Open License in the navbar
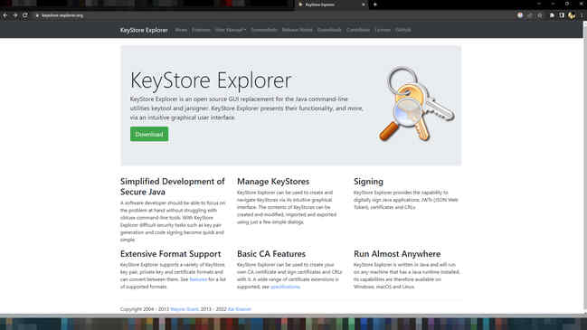Image resolution: width=587 pixels, height=330 pixels. 383,30
